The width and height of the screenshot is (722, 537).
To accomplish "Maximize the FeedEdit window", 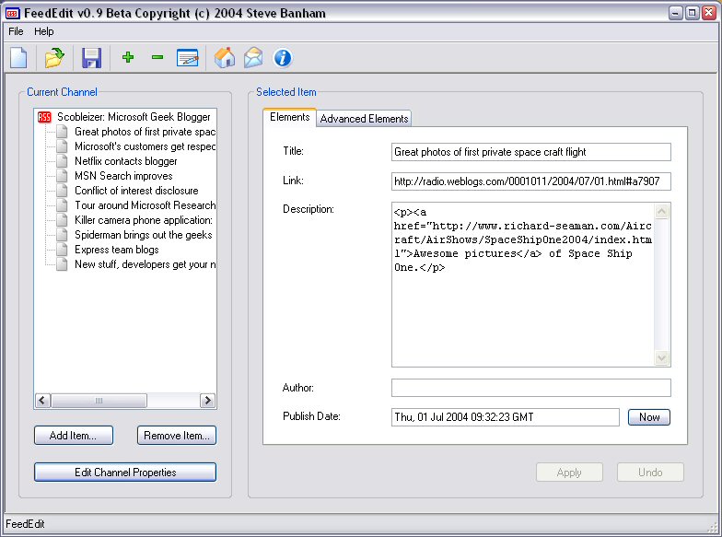I will [x=692, y=13].
